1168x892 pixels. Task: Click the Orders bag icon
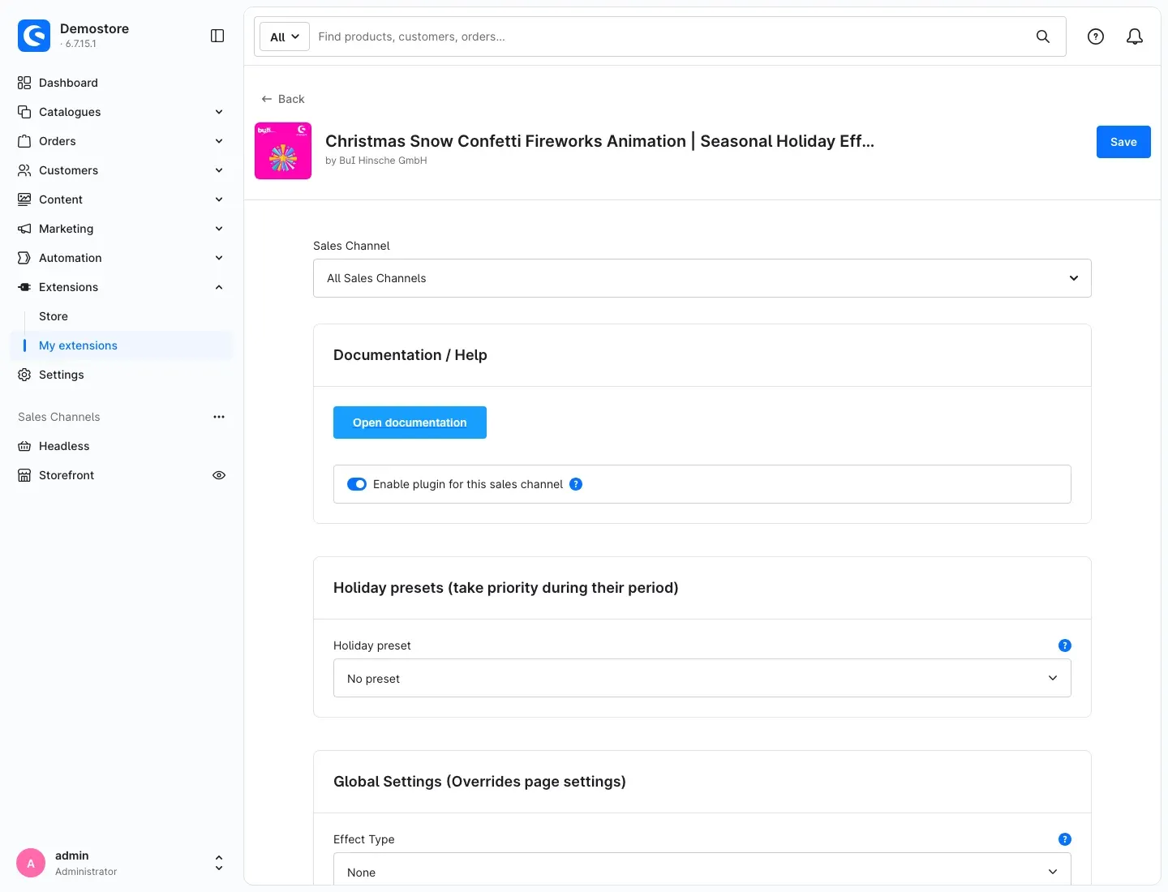pyautogui.click(x=24, y=141)
